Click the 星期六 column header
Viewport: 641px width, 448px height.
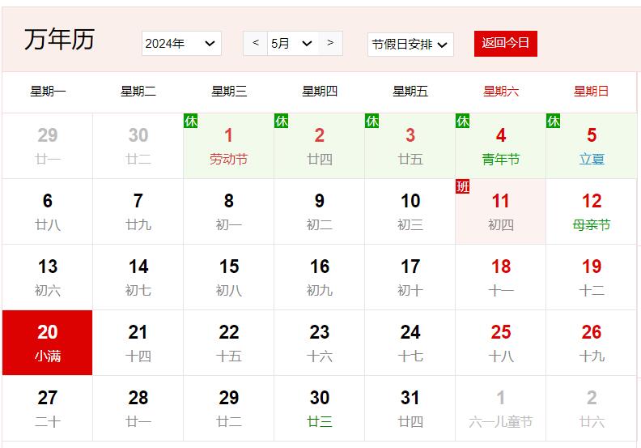pos(501,92)
